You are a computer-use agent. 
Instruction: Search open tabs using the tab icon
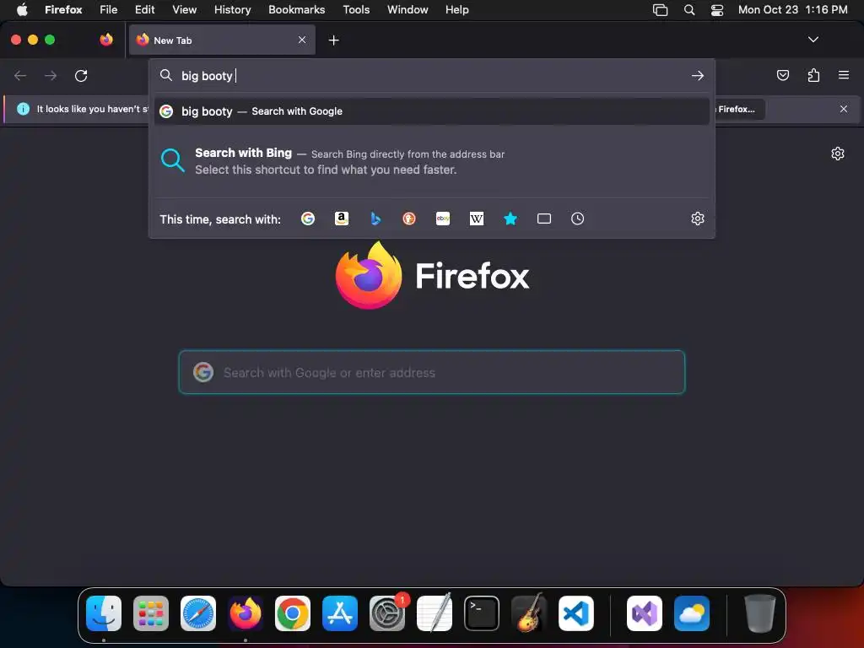[x=544, y=219]
